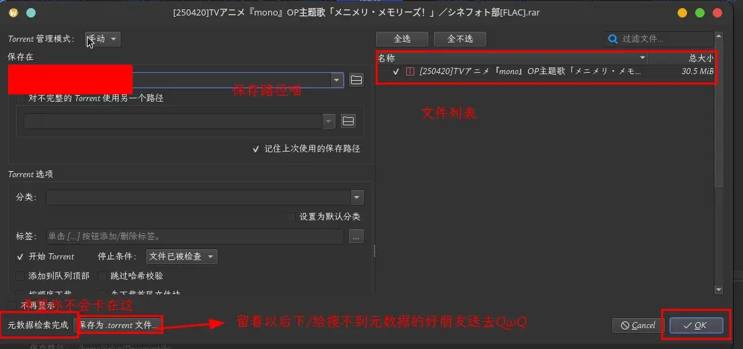Click the 元数据检索完成 status text
The height and width of the screenshot is (349, 743).
(38, 325)
